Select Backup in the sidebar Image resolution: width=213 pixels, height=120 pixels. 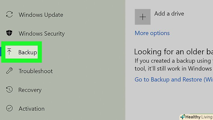28,52
